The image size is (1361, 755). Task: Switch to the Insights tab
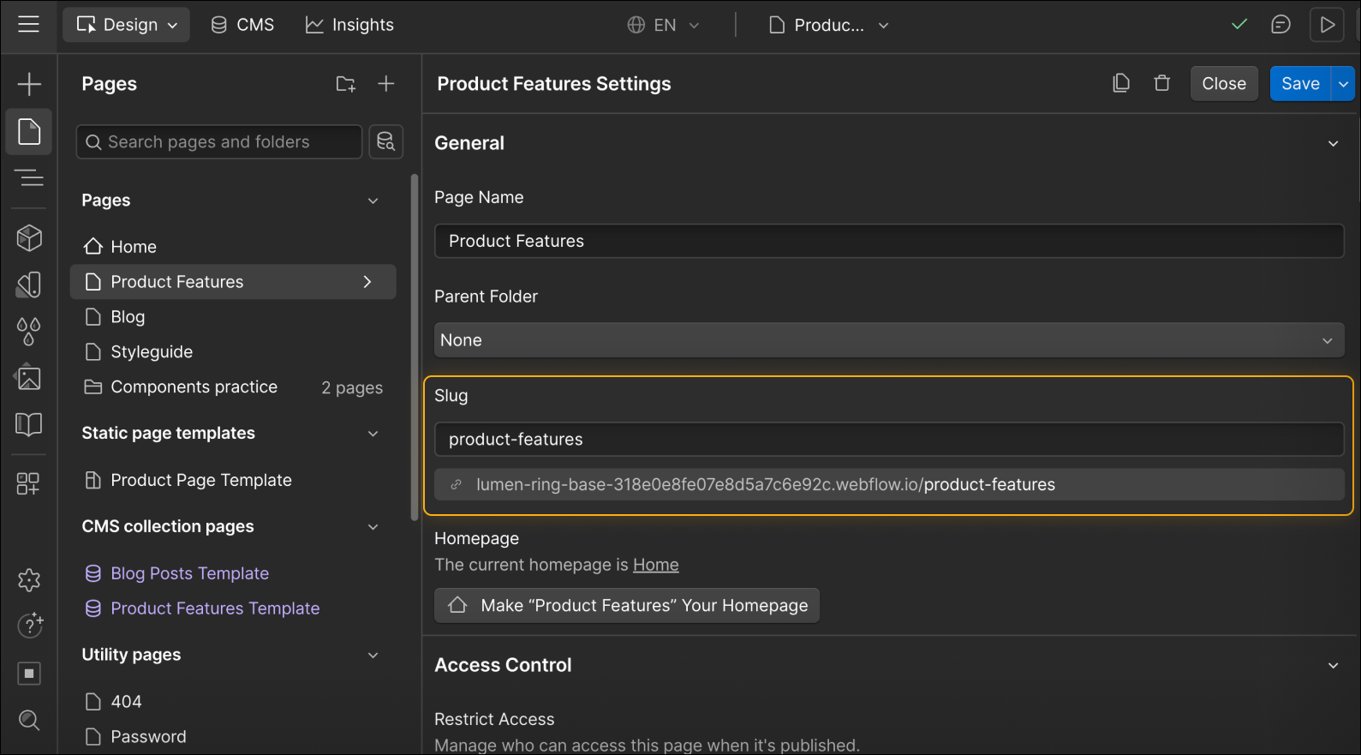coord(350,25)
